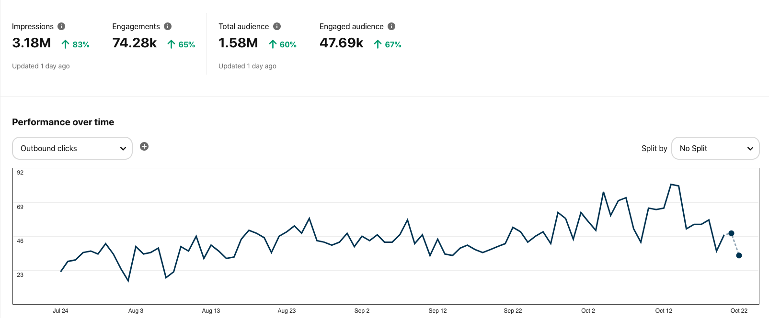Screen dimensions: 769x318
Task: Click the 65% engagements change percentage
Action: [x=186, y=44]
